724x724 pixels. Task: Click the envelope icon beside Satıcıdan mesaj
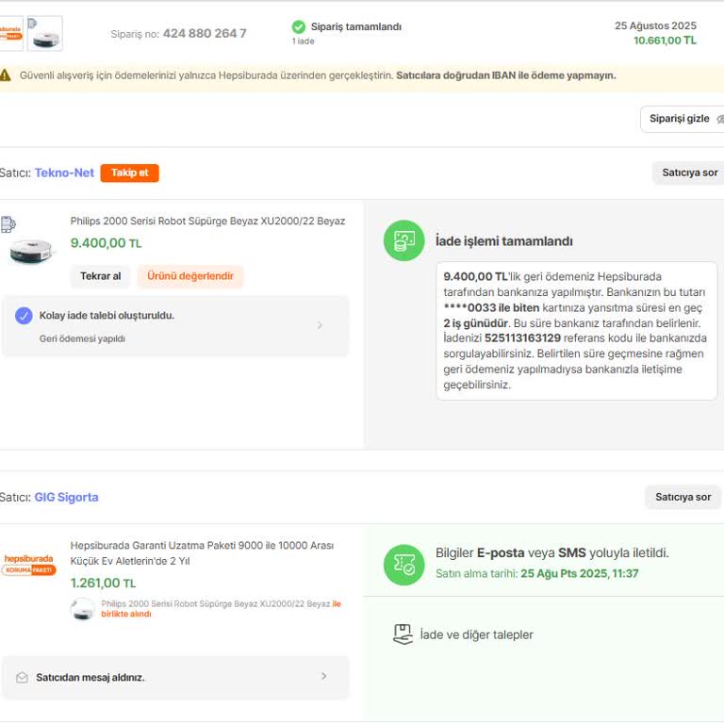point(22,678)
